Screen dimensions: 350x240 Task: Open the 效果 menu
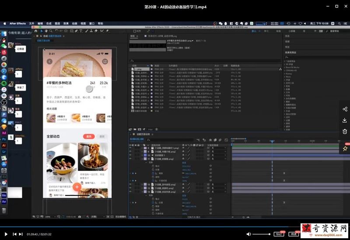[x=66, y=24]
